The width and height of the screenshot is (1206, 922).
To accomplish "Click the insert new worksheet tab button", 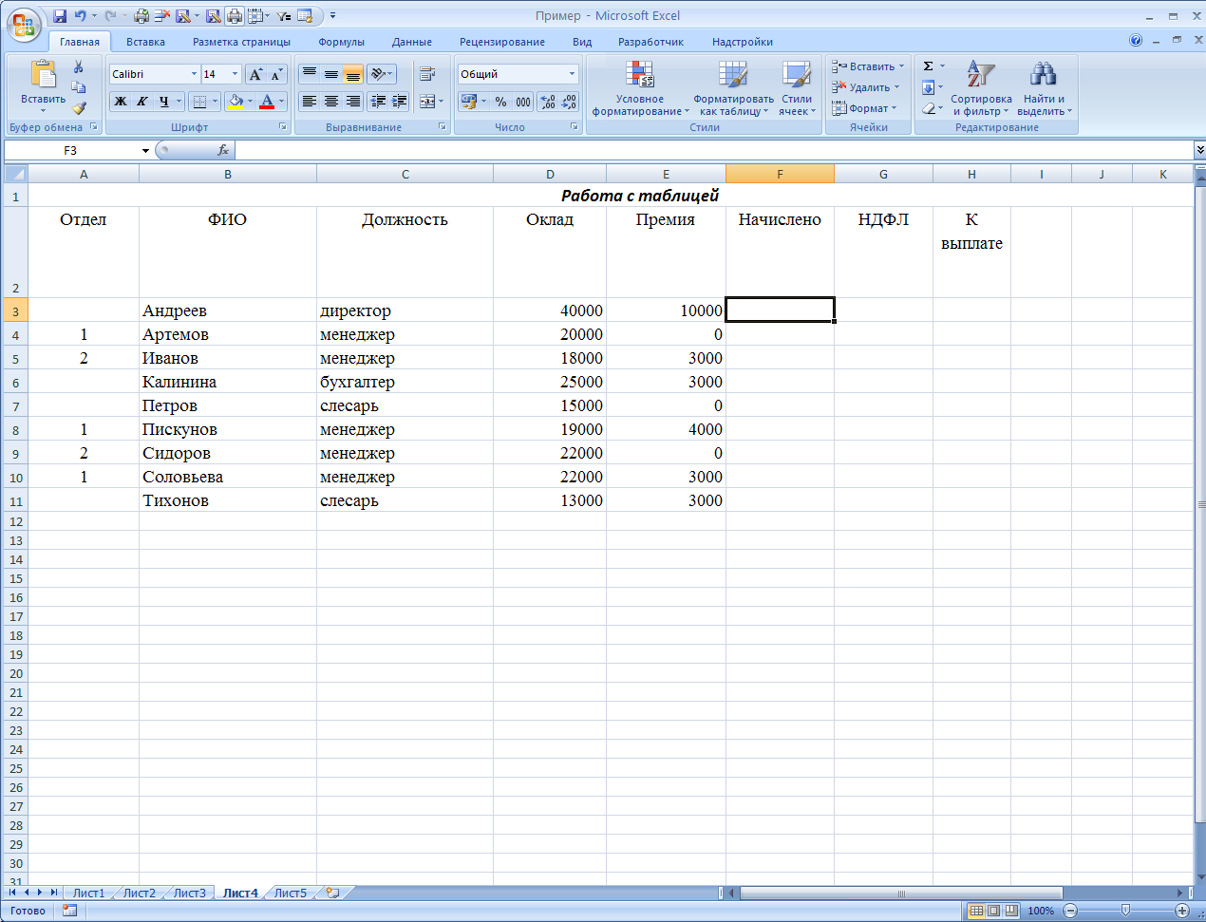I will tap(332, 893).
